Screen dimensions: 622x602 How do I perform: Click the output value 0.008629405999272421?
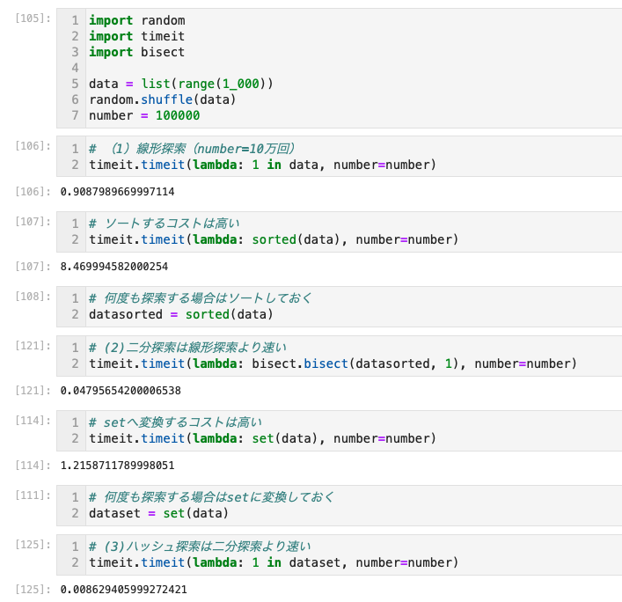(x=123, y=589)
